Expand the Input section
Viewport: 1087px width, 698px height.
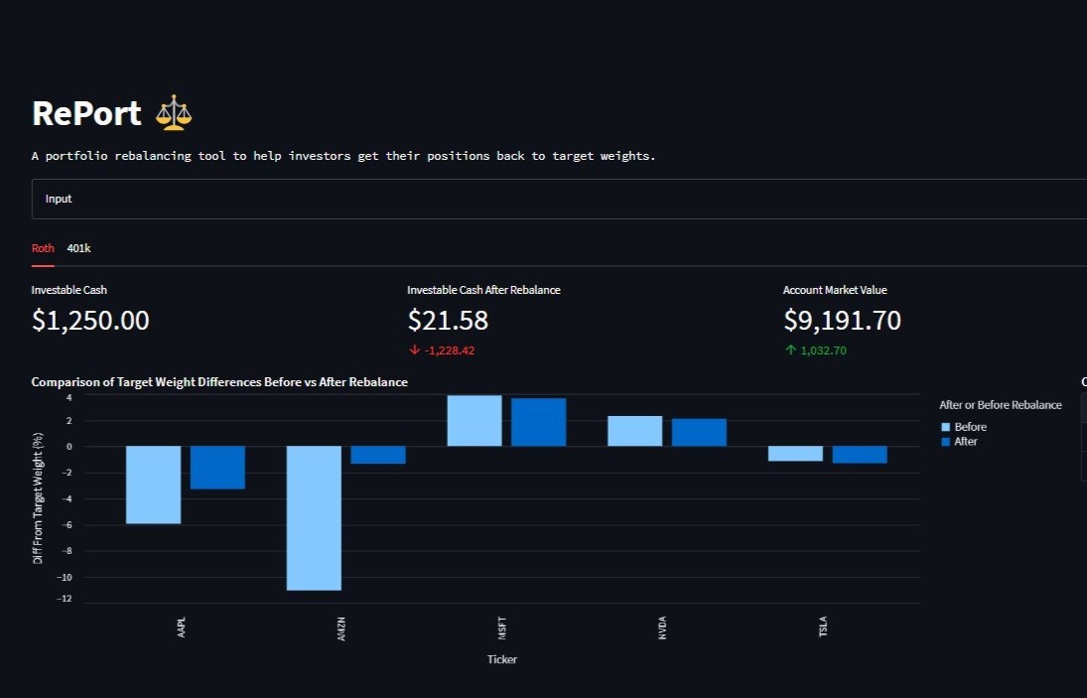tap(60, 199)
